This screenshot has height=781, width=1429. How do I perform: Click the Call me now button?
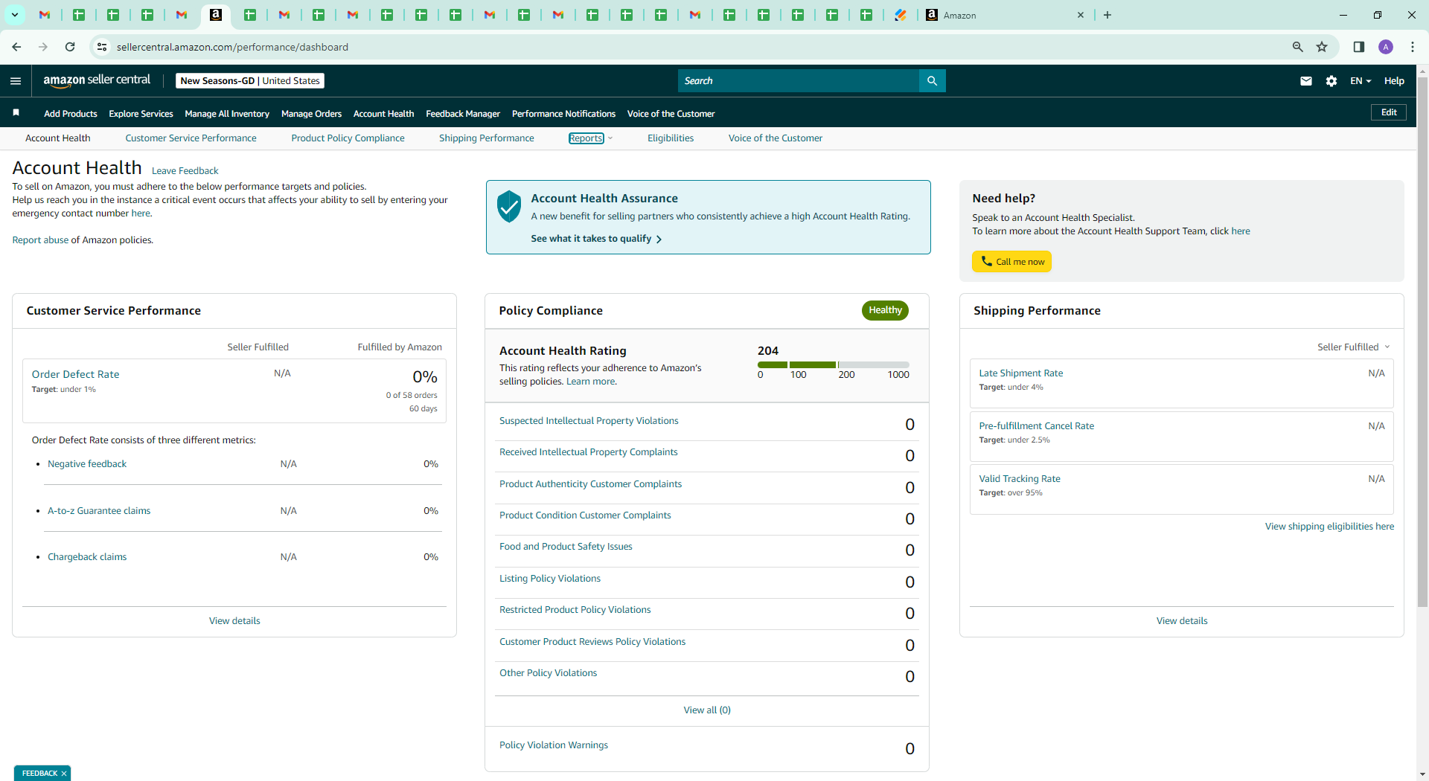pyautogui.click(x=1011, y=262)
